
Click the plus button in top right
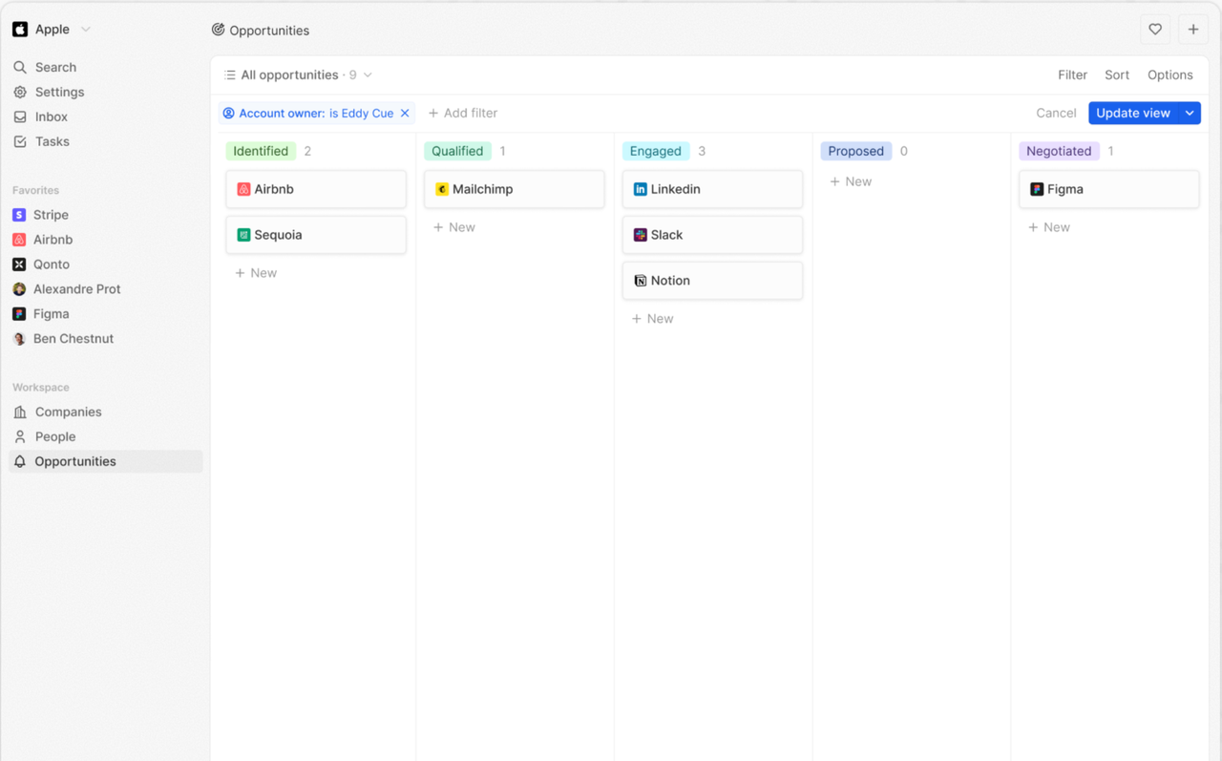(1193, 30)
